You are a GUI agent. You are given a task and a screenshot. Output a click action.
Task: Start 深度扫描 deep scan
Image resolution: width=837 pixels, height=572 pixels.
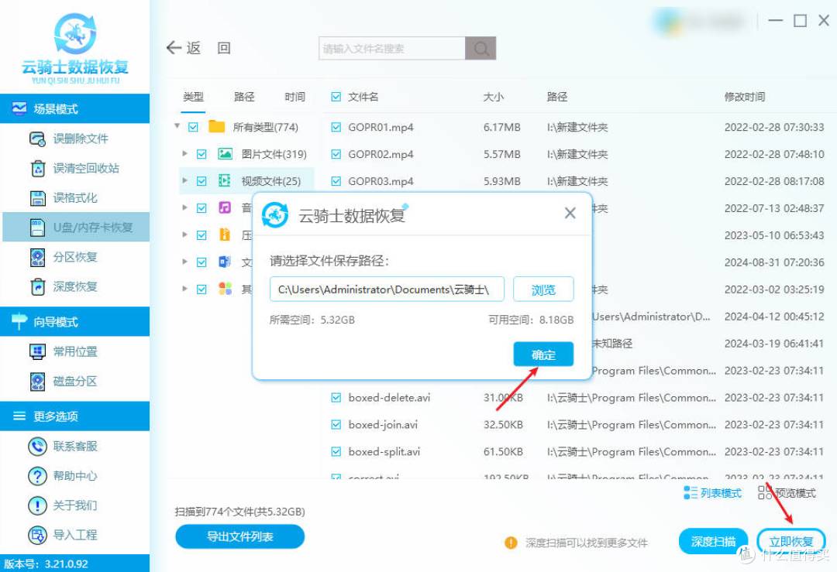(713, 542)
